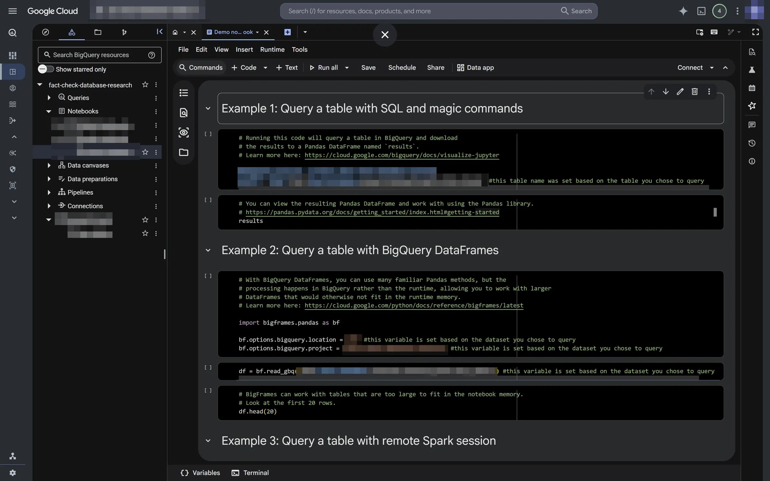Add a new tab with plus icon

(287, 32)
